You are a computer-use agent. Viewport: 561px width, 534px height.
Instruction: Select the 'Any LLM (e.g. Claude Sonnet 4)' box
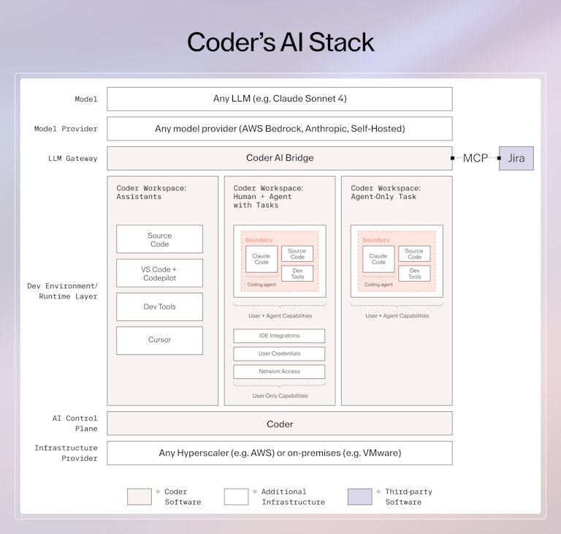(280, 99)
